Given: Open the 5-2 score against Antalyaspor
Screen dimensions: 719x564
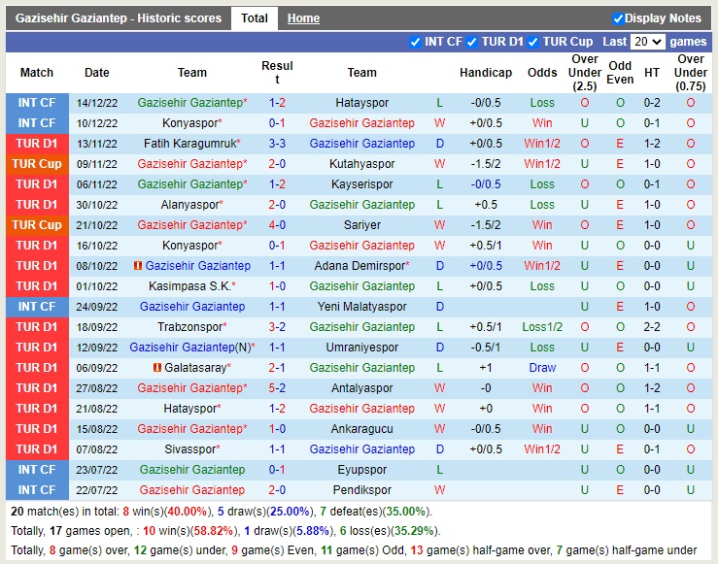Looking at the screenshot, I should point(277,388).
